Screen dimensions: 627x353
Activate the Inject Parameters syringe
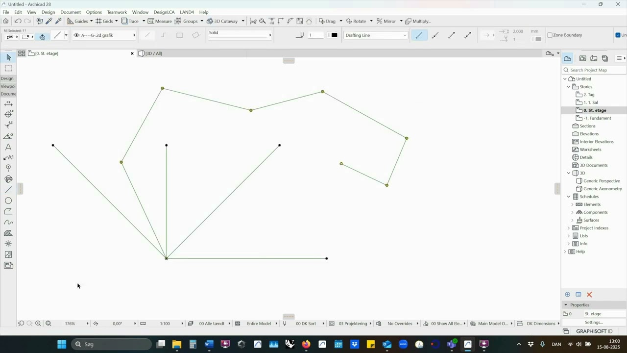pos(58,21)
